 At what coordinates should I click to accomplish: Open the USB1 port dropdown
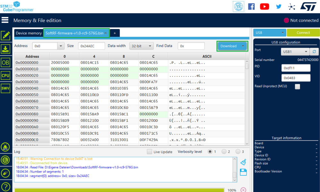[x=295, y=52]
